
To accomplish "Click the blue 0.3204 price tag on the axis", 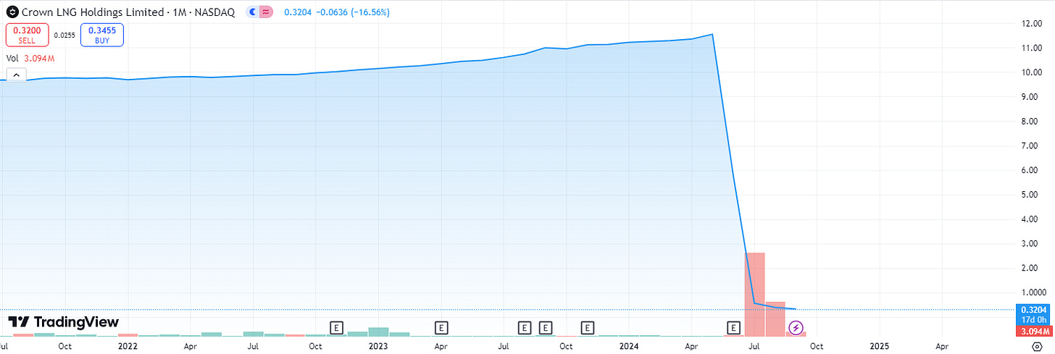I will 1034,309.
